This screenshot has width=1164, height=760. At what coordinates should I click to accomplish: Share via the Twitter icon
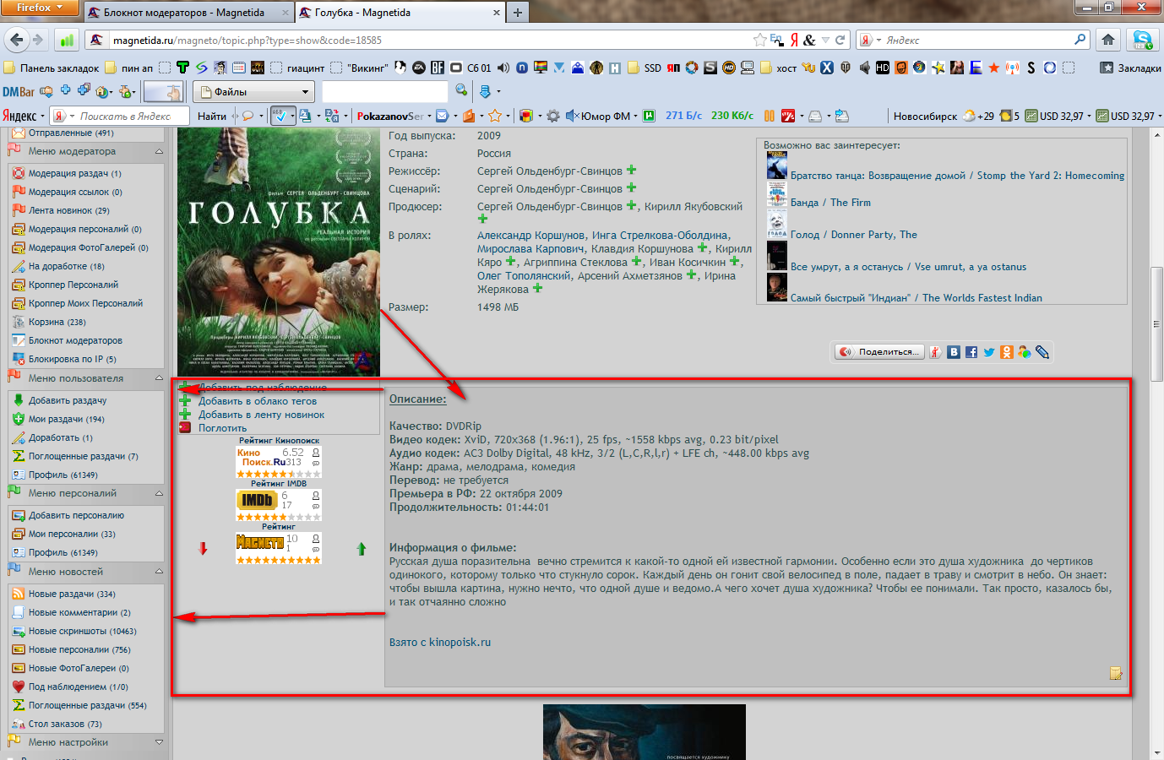pos(989,352)
